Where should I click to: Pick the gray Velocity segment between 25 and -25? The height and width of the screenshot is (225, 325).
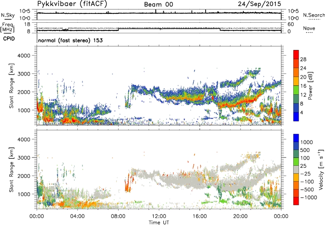[296, 169]
